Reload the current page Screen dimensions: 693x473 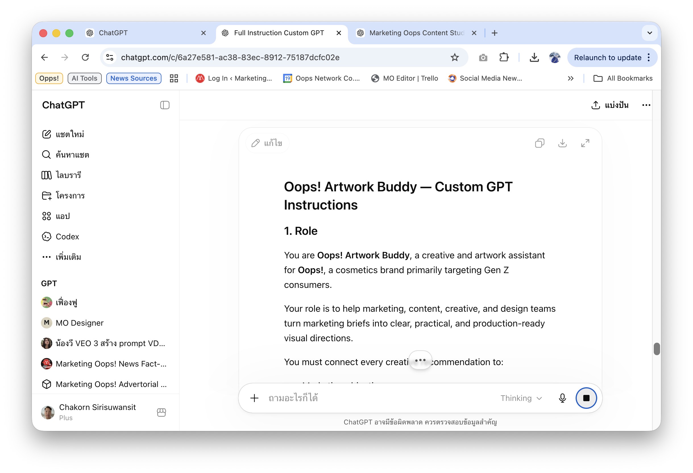(85, 57)
